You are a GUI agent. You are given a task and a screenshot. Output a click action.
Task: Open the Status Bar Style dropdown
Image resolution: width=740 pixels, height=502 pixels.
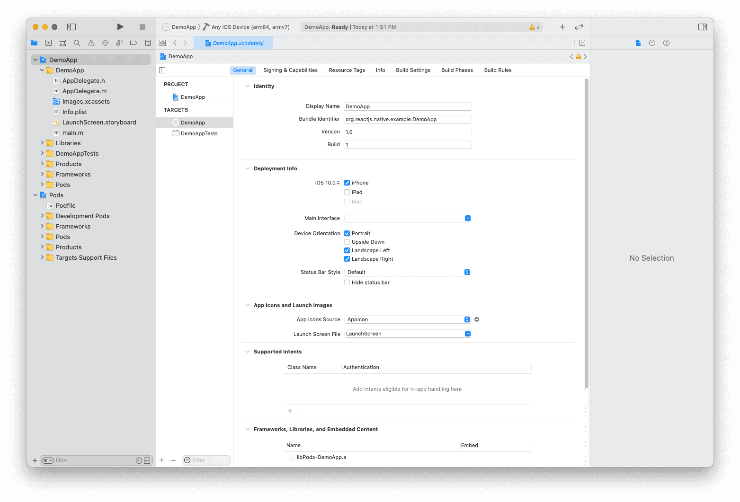[408, 272]
